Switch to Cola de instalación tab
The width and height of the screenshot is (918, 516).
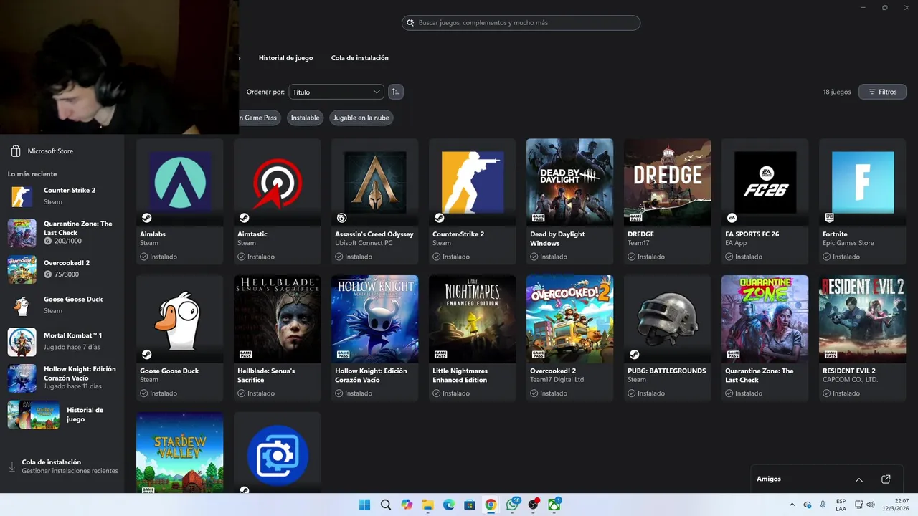pyautogui.click(x=360, y=58)
